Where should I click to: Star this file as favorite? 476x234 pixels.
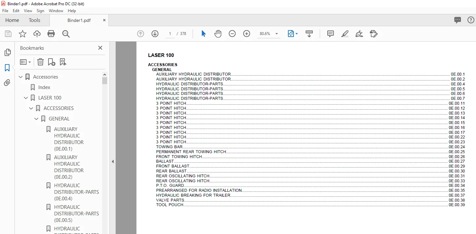[22, 34]
